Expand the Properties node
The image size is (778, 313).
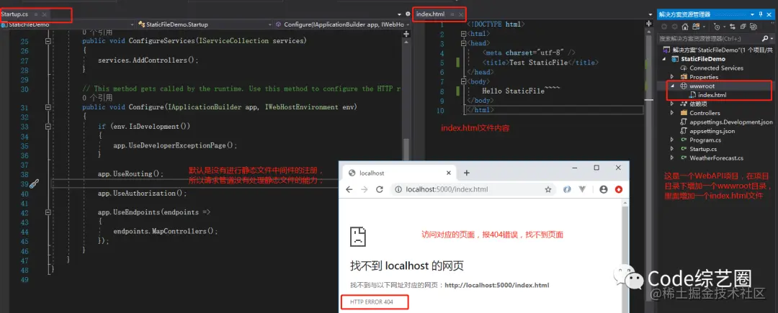(672, 77)
